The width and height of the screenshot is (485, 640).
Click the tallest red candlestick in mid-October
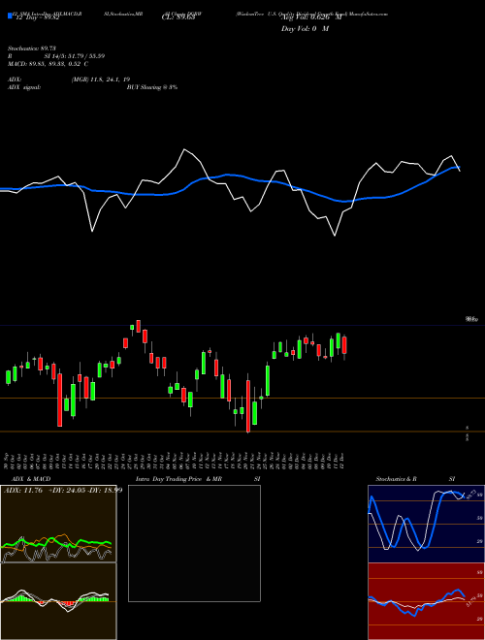pyautogui.click(x=59, y=399)
